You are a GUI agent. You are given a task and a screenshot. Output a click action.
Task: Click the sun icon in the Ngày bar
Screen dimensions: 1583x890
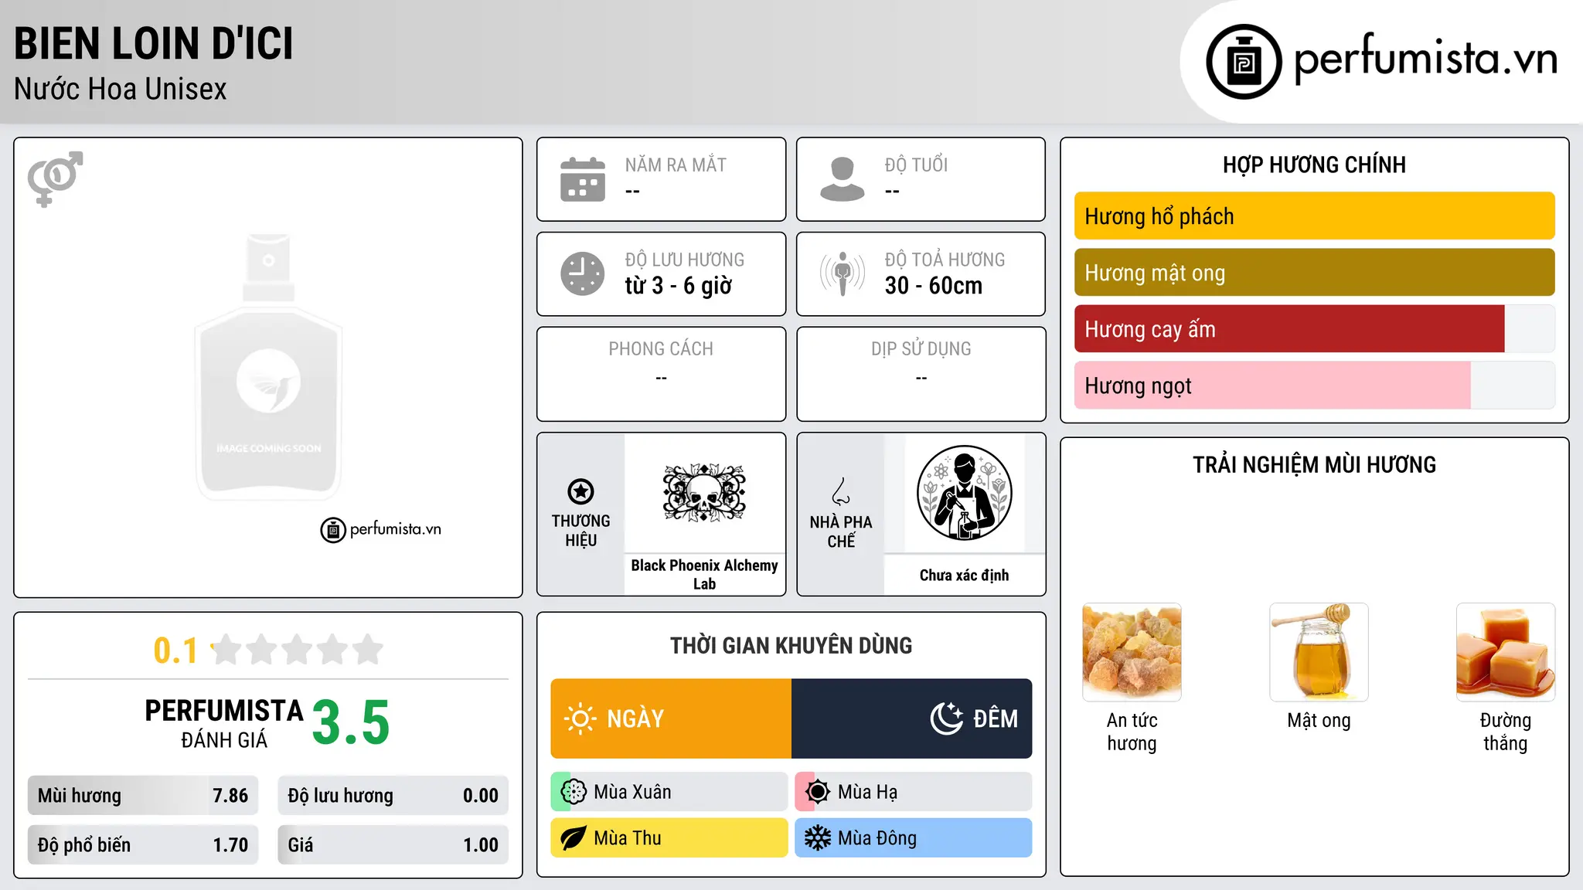pyautogui.click(x=580, y=718)
